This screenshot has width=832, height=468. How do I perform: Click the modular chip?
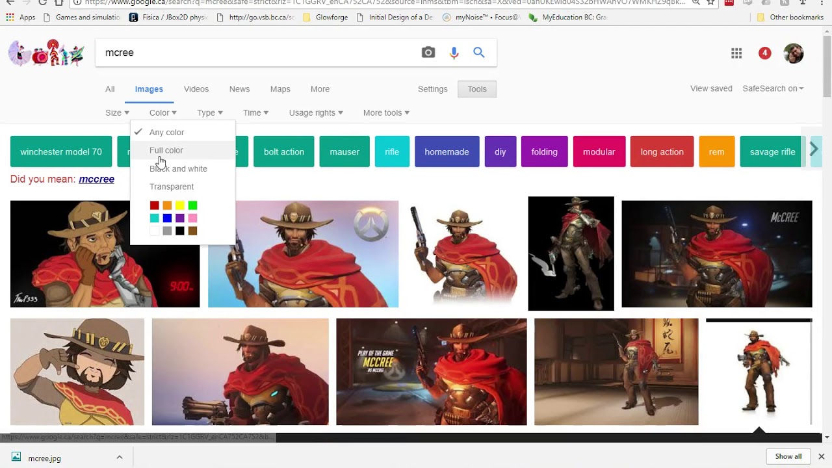599,151
